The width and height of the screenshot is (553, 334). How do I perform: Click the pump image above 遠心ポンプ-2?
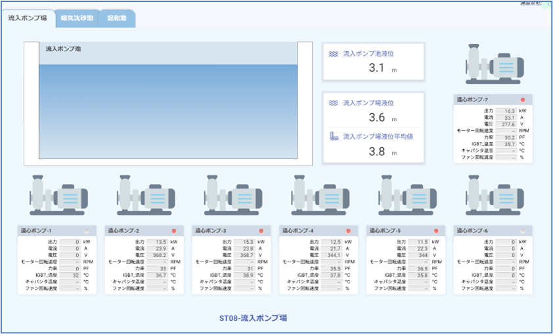pyautogui.click(x=146, y=195)
